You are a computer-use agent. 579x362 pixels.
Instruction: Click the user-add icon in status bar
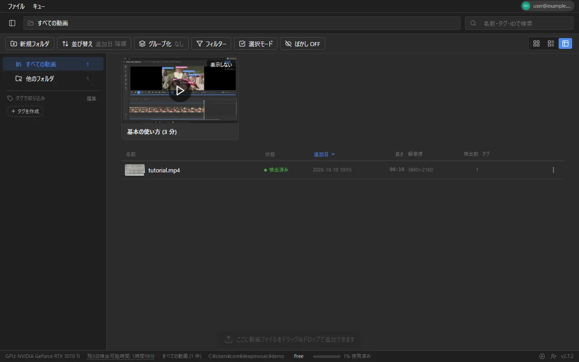click(553, 356)
